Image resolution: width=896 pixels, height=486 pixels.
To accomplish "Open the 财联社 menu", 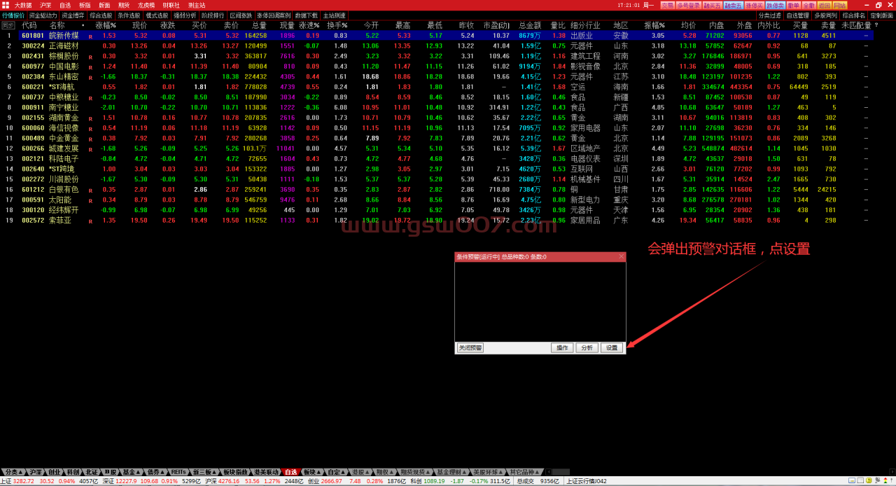I will point(171,5).
